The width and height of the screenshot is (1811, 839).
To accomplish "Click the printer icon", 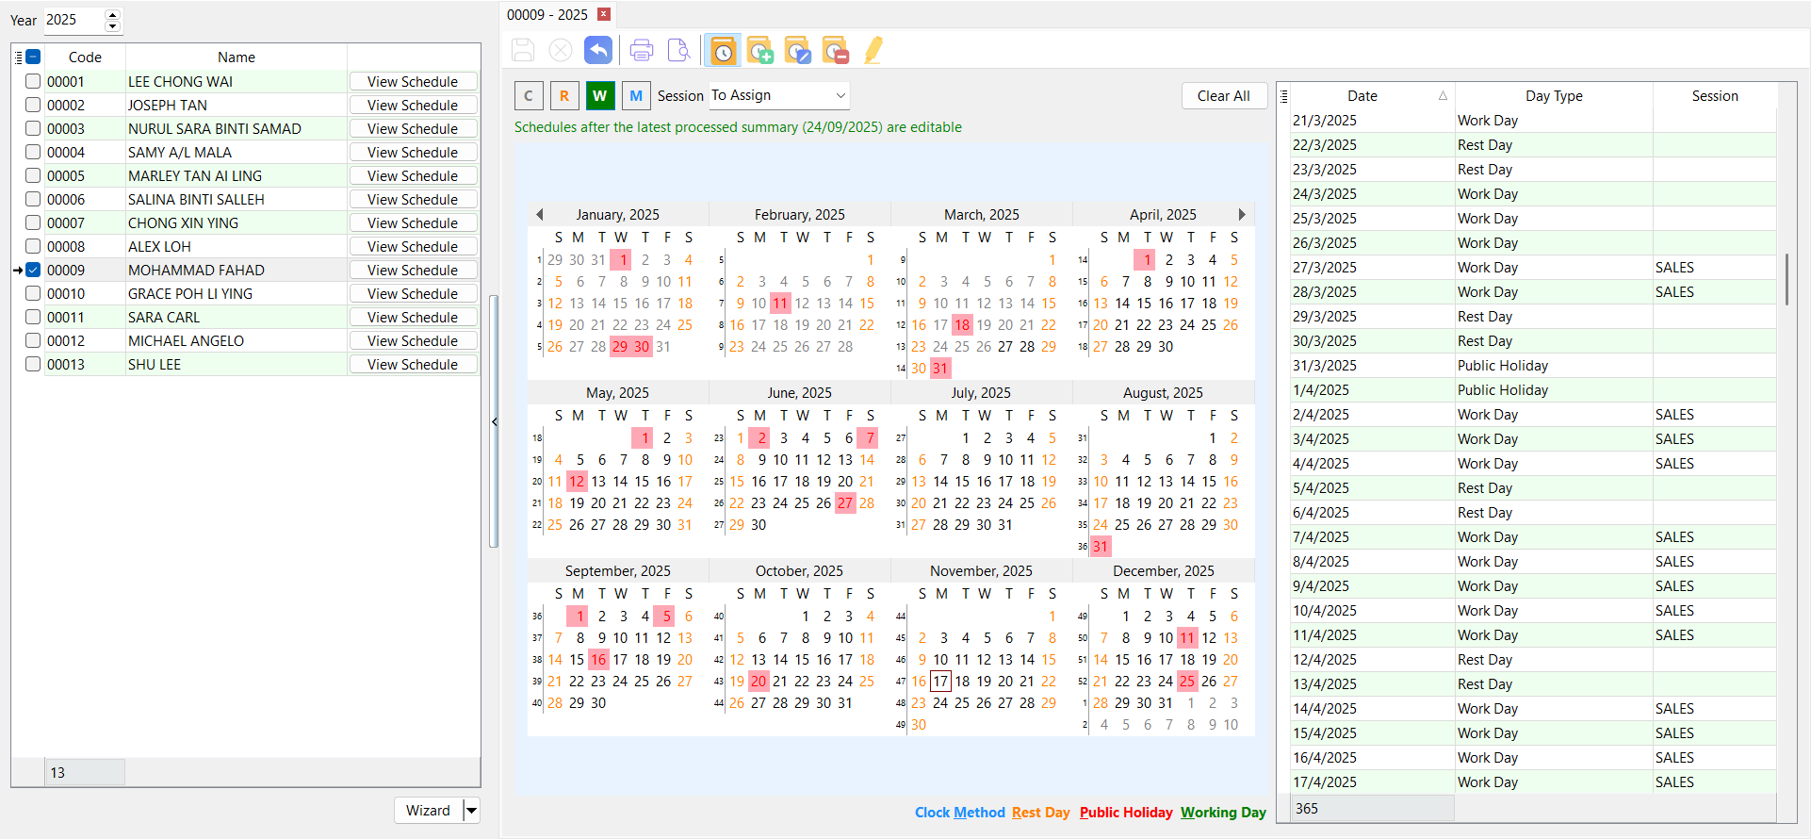I will click(x=642, y=50).
